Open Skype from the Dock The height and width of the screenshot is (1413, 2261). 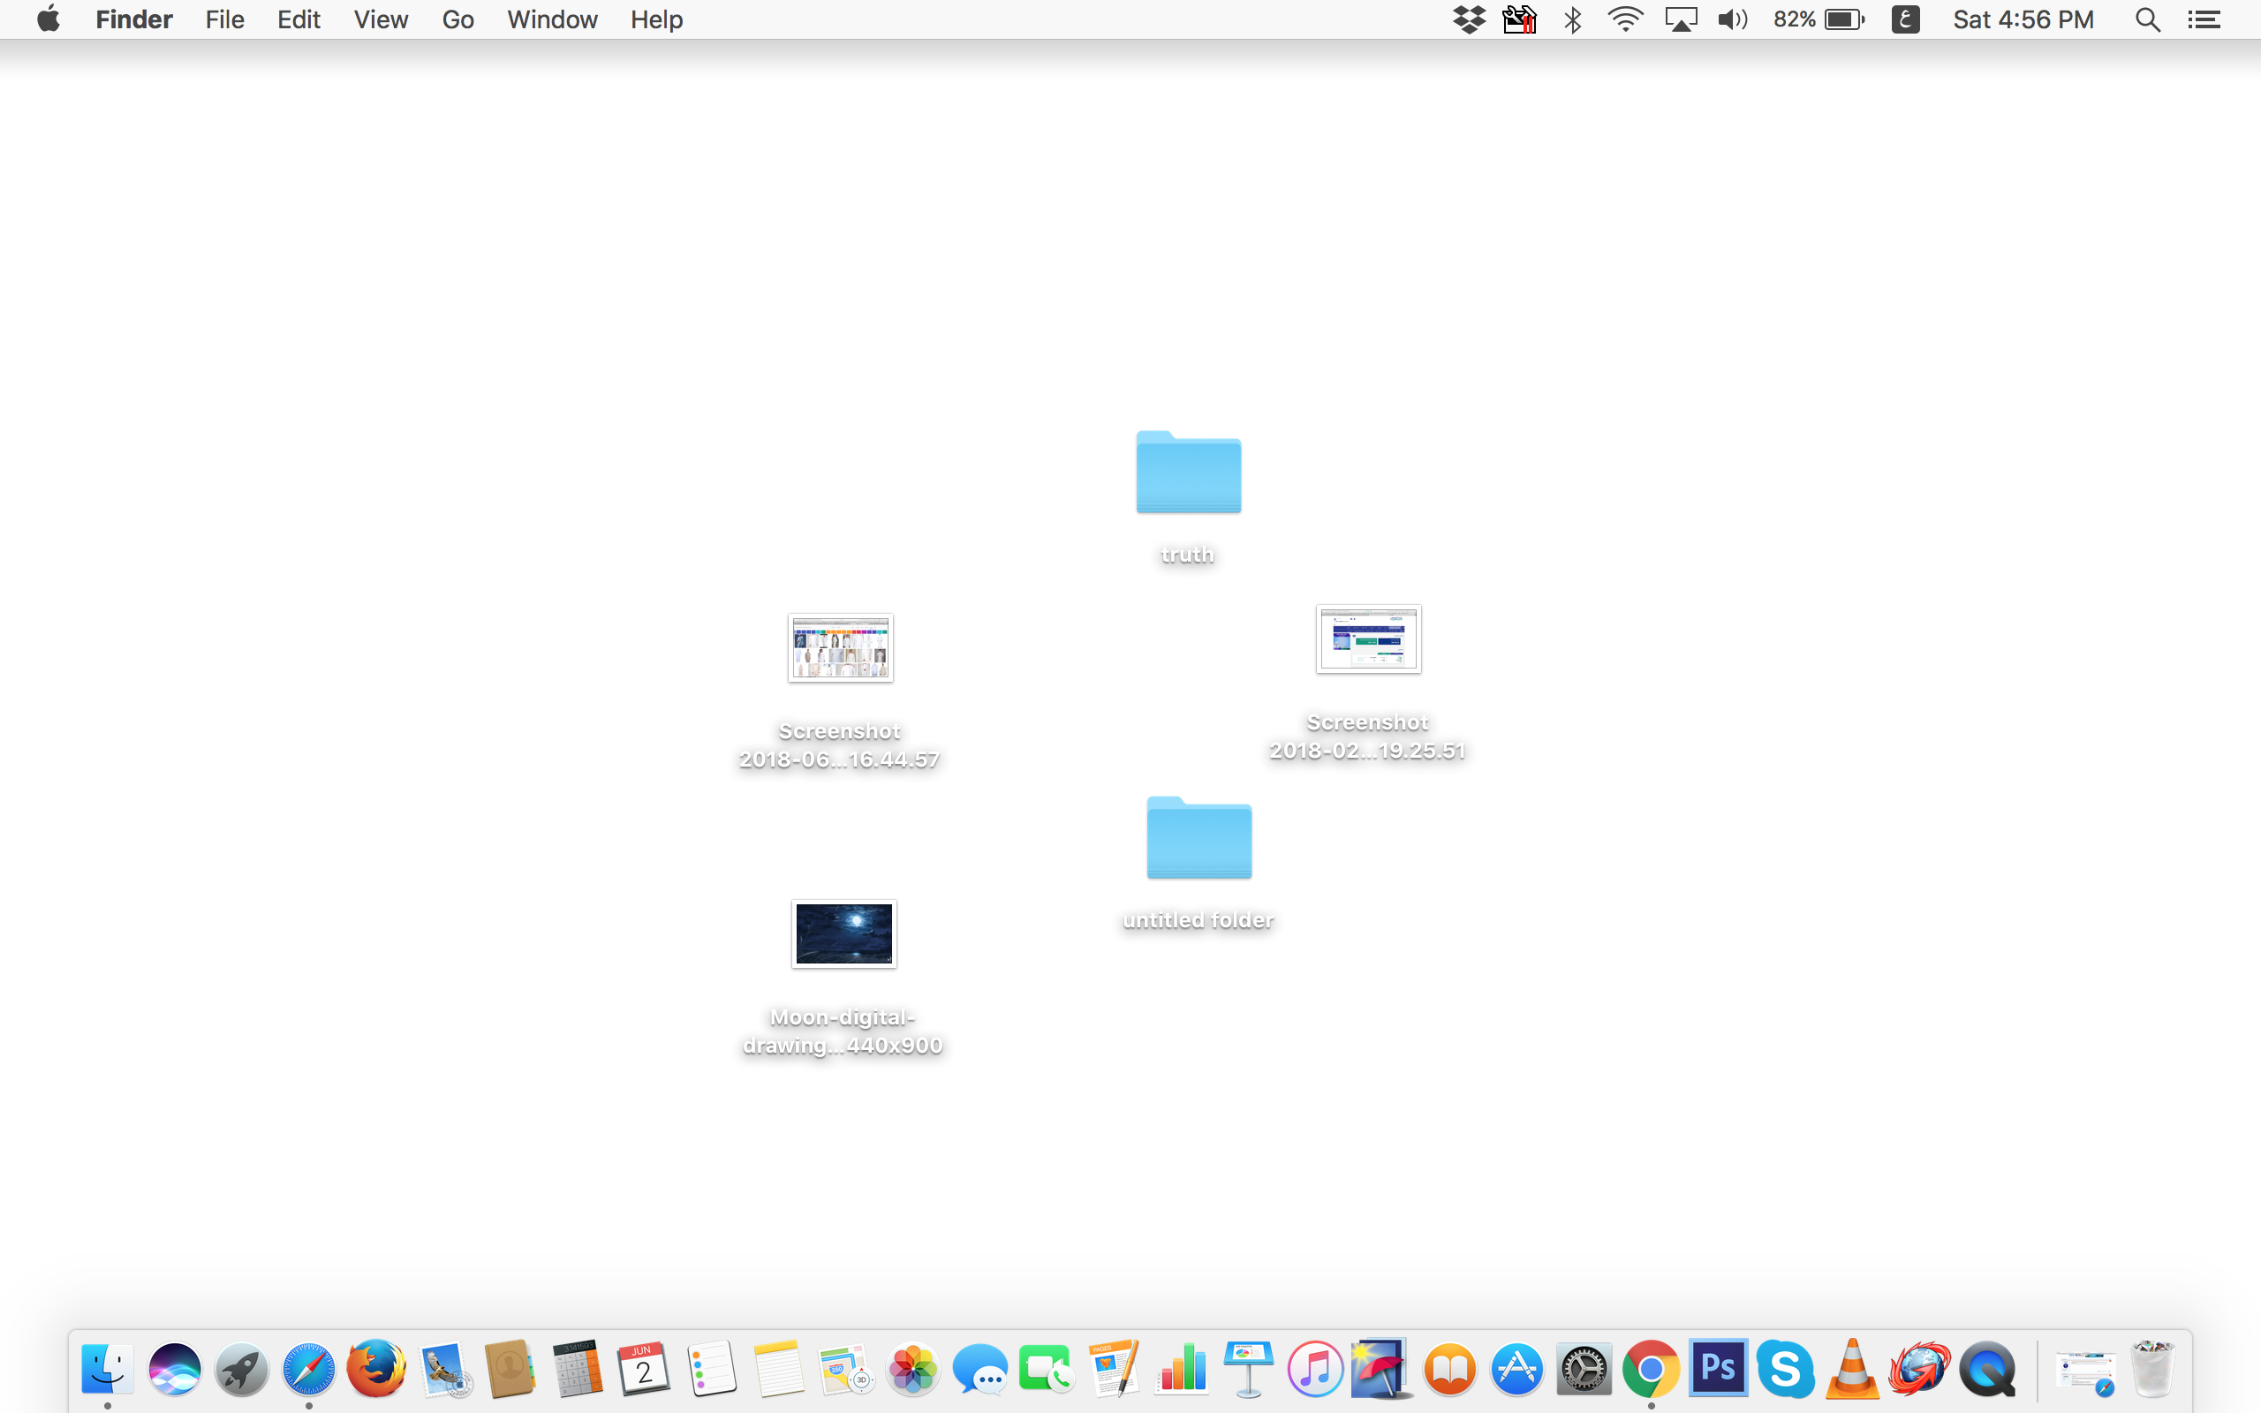pos(1784,1369)
